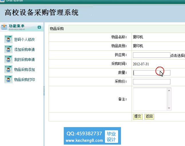
Task: Click the 点击选择 supplier link
Action: (178, 56)
